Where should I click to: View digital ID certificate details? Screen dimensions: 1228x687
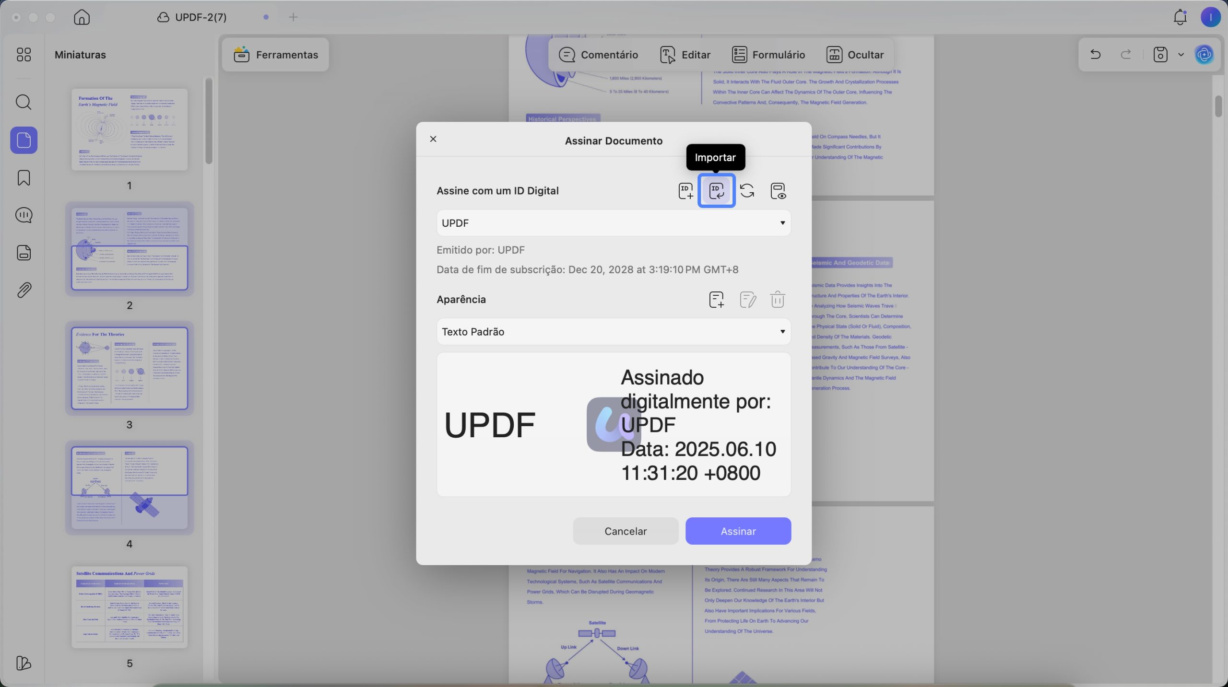pyautogui.click(x=778, y=191)
